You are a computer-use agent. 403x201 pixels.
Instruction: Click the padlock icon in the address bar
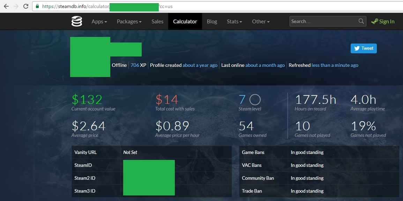coord(37,6)
